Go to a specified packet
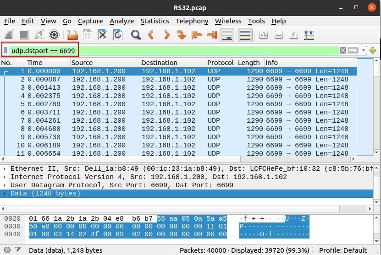The width and height of the screenshot is (381, 255). coord(181,35)
